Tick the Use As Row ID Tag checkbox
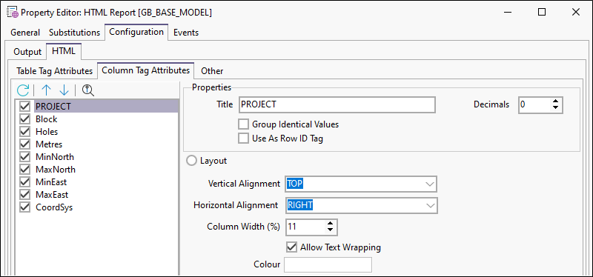This screenshot has width=593, height=277. [x=244, y=138]
